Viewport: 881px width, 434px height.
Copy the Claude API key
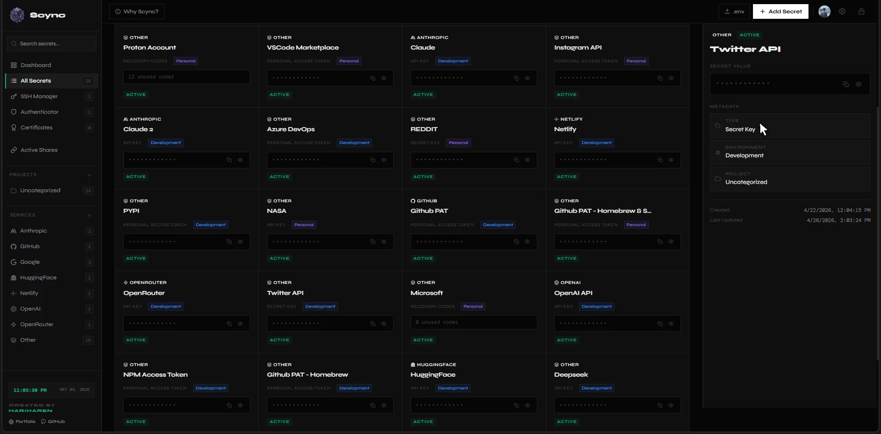(x=516, y=78)
